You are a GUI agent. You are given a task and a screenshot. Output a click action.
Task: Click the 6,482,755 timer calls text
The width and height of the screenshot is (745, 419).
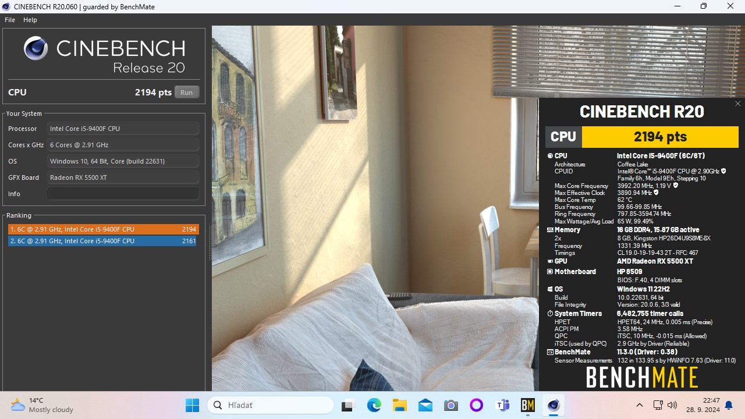point(650,314)
